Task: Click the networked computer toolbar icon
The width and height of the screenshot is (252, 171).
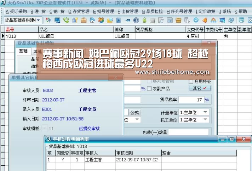Action: (222, 20)
